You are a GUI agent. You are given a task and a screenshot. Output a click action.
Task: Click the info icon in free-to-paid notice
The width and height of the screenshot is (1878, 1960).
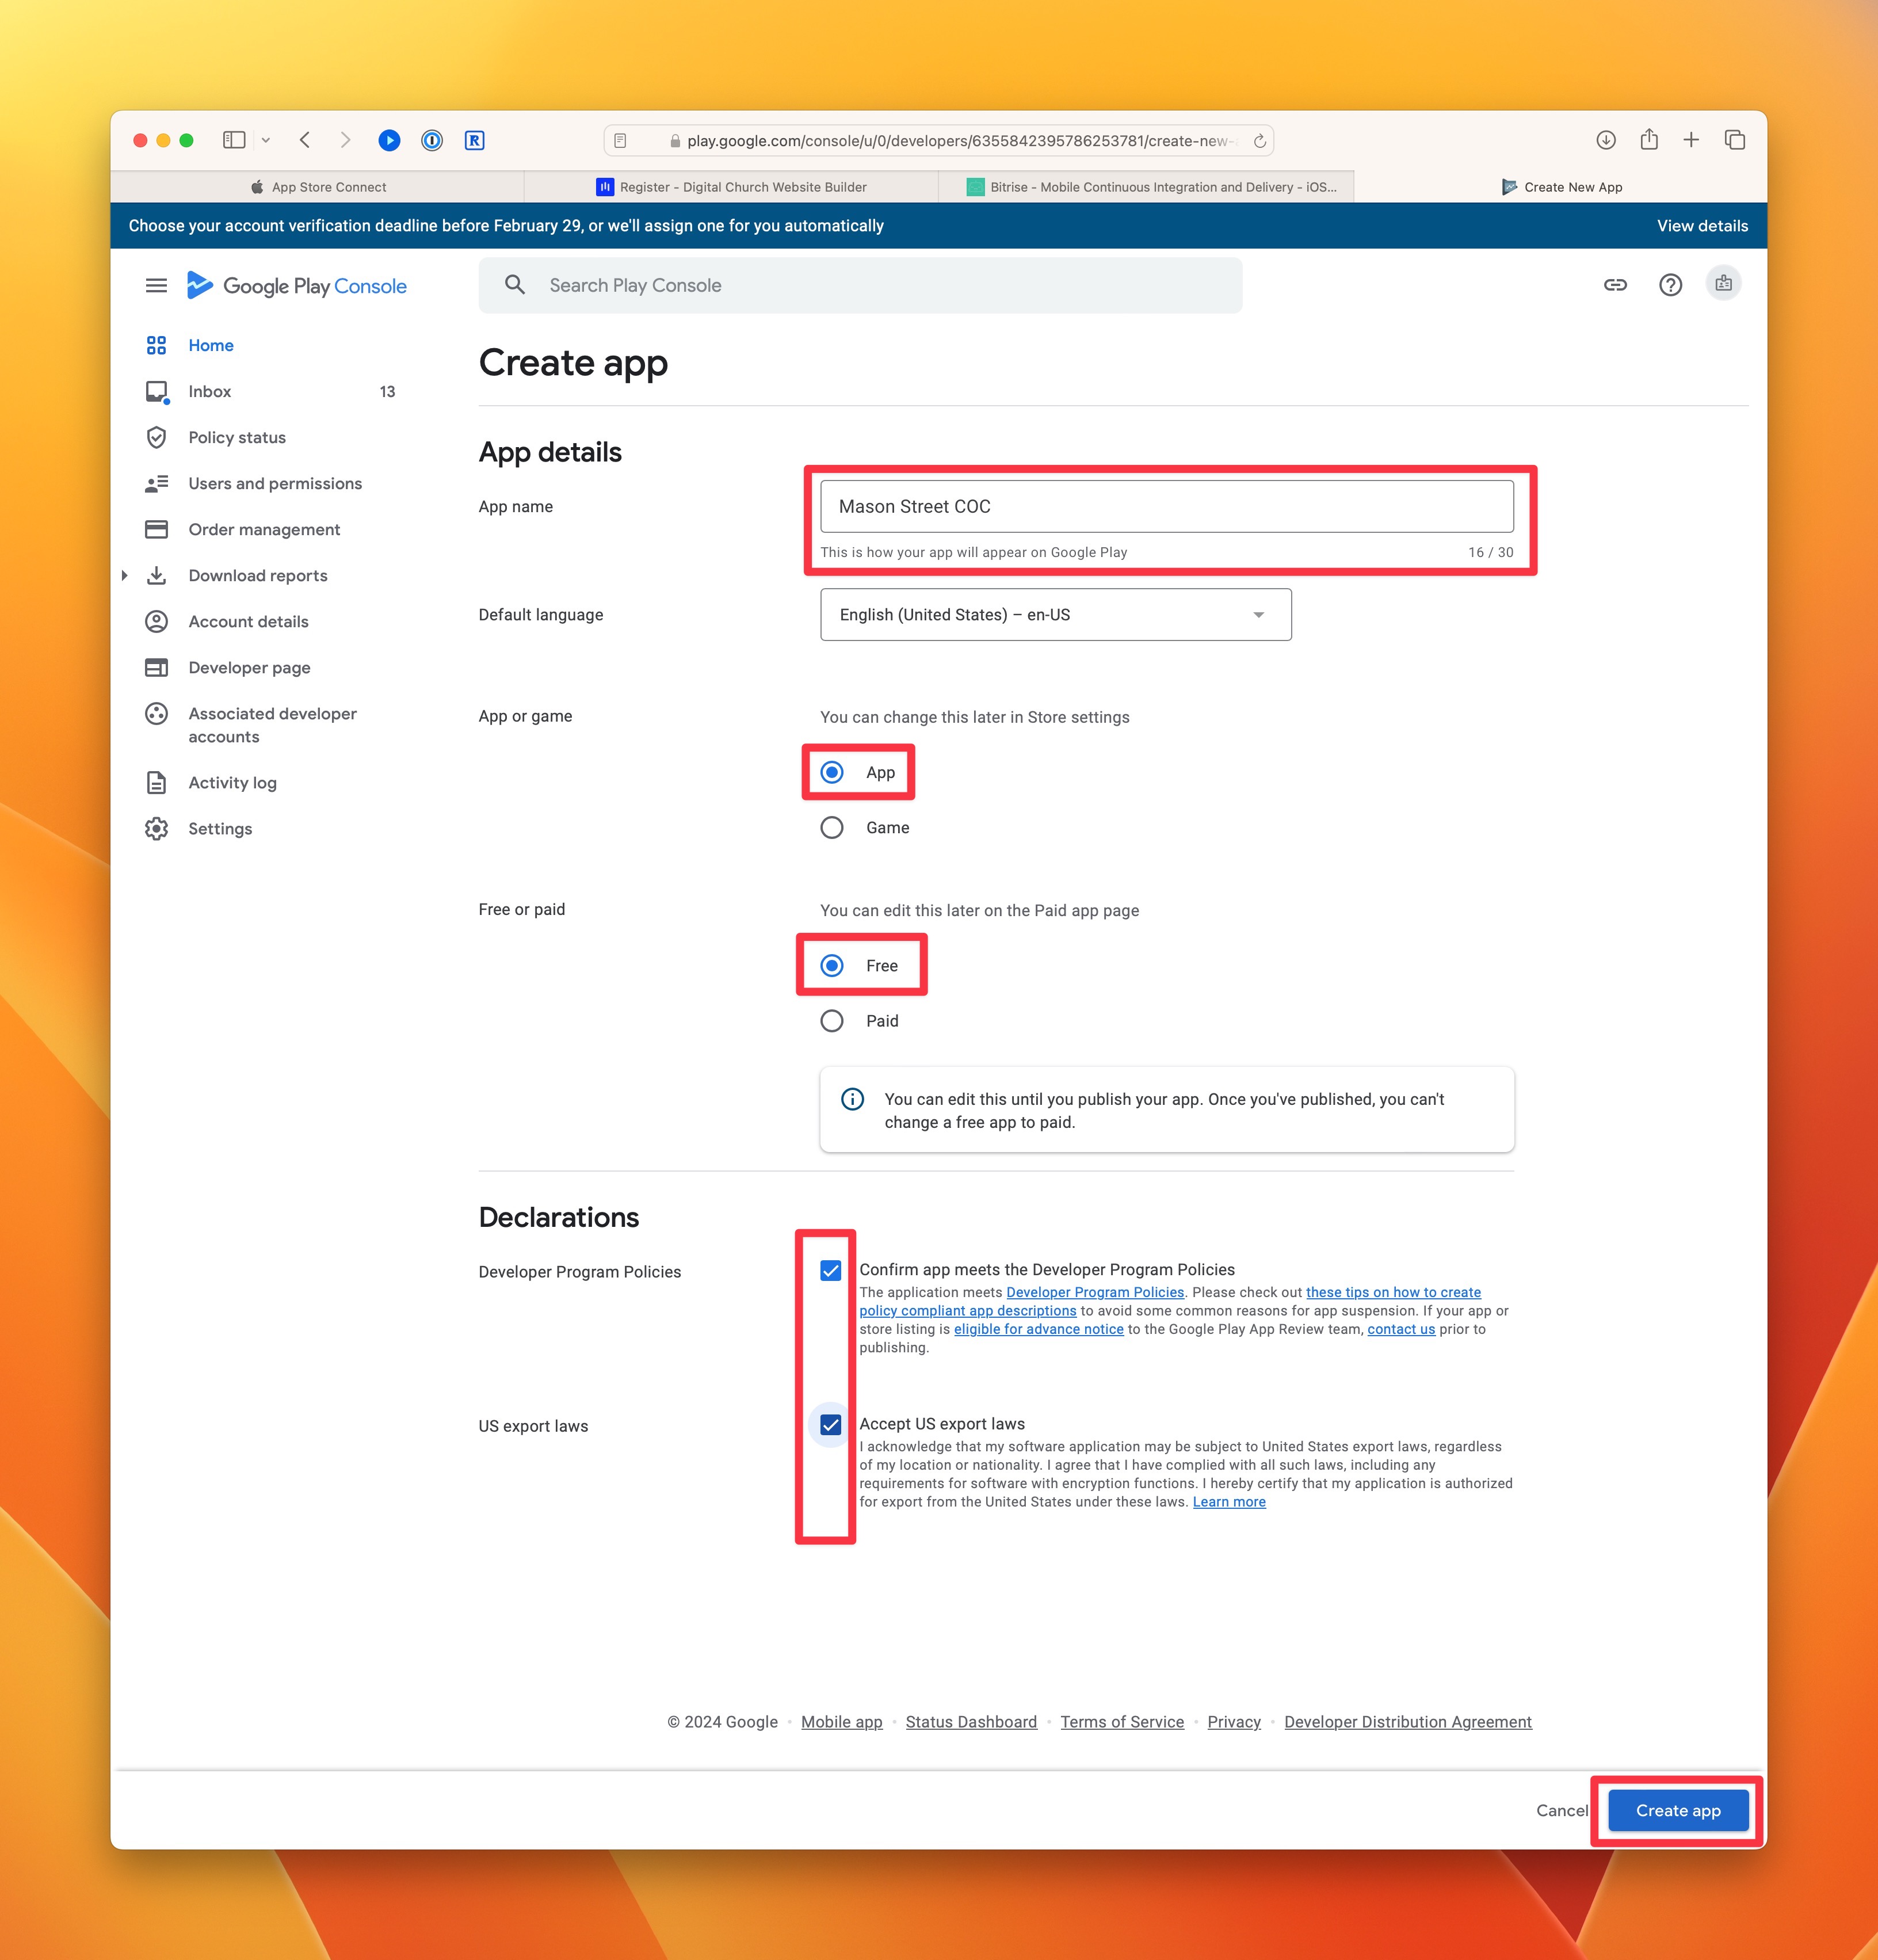coord(852,1099)
